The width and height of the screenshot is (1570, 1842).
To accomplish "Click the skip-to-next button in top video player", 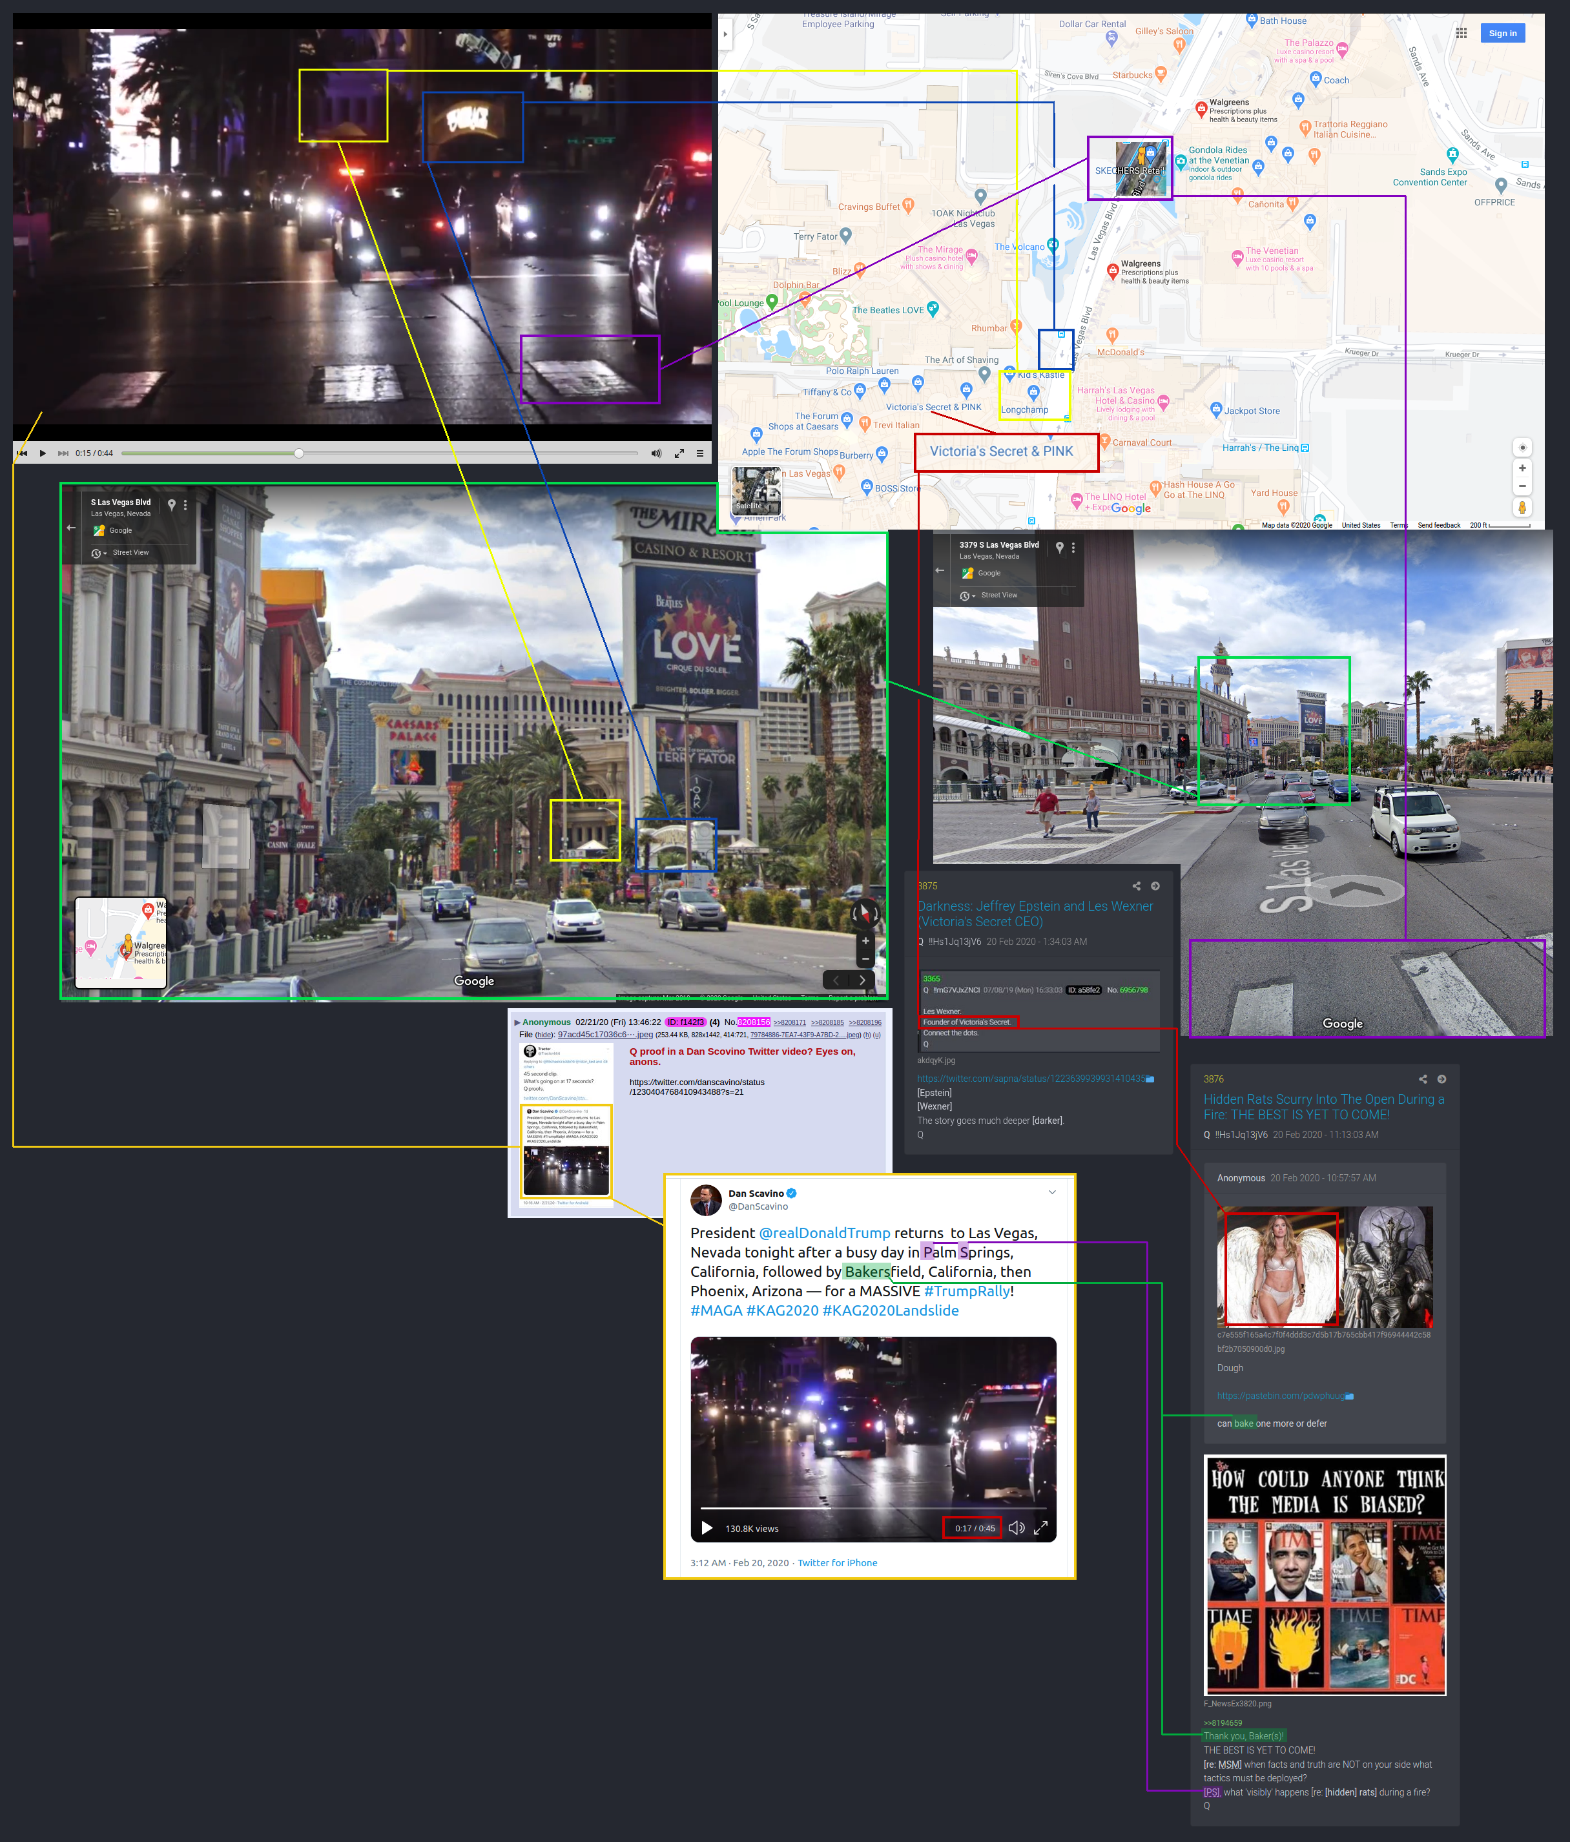I will 63,453.
